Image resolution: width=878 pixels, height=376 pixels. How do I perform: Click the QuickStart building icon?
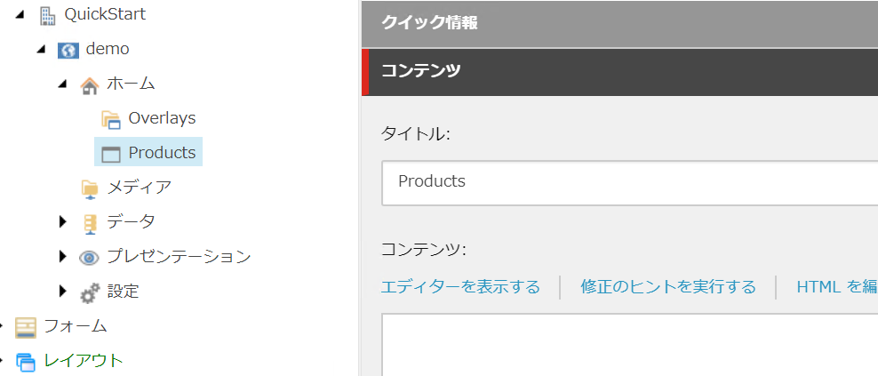coord(48,15)
